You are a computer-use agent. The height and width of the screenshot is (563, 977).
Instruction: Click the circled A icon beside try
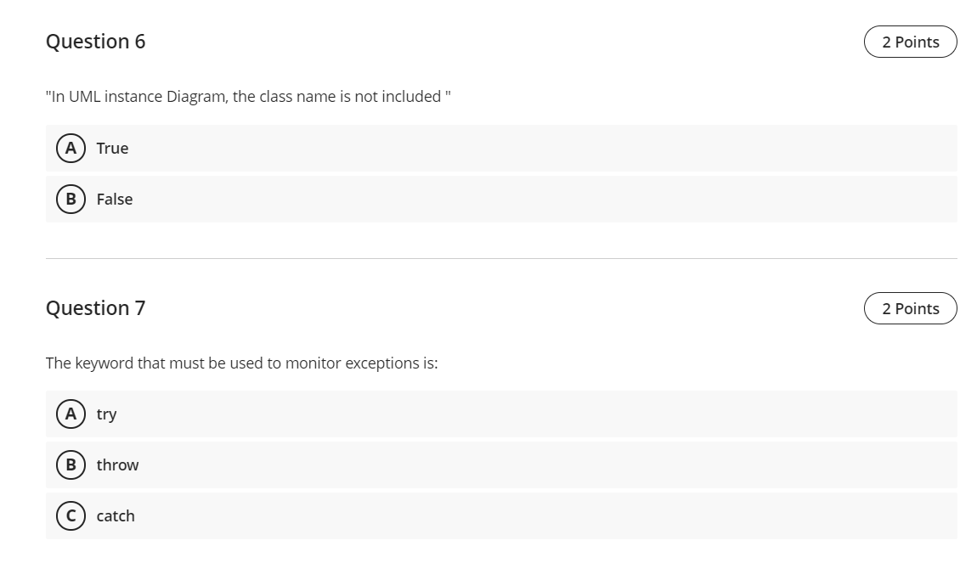click(70, 414)
